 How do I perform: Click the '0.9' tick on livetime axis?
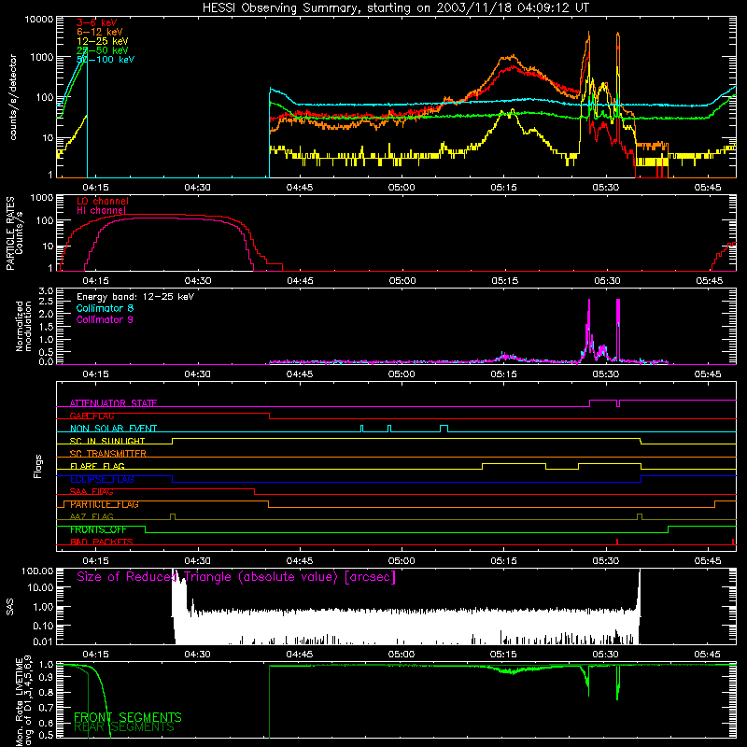coord(46,676)
